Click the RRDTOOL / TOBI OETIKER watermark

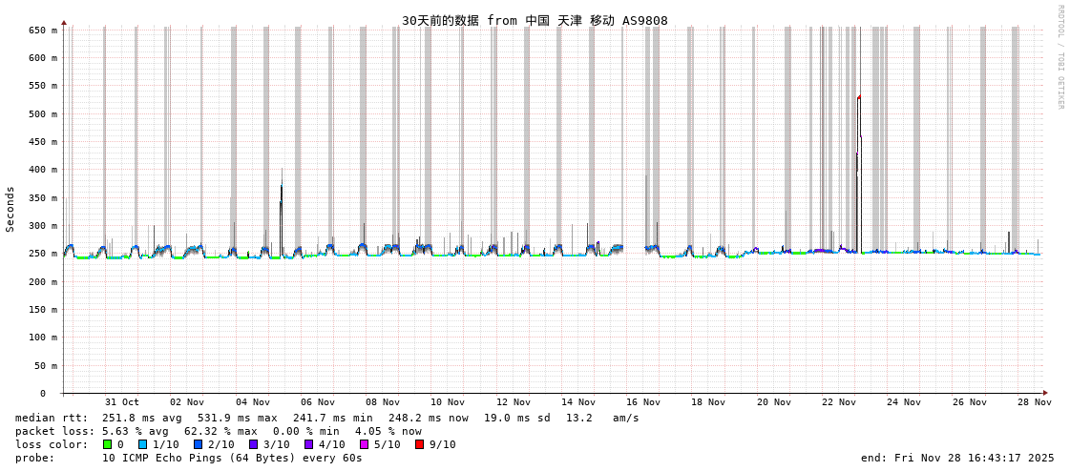coord(1060,57)
